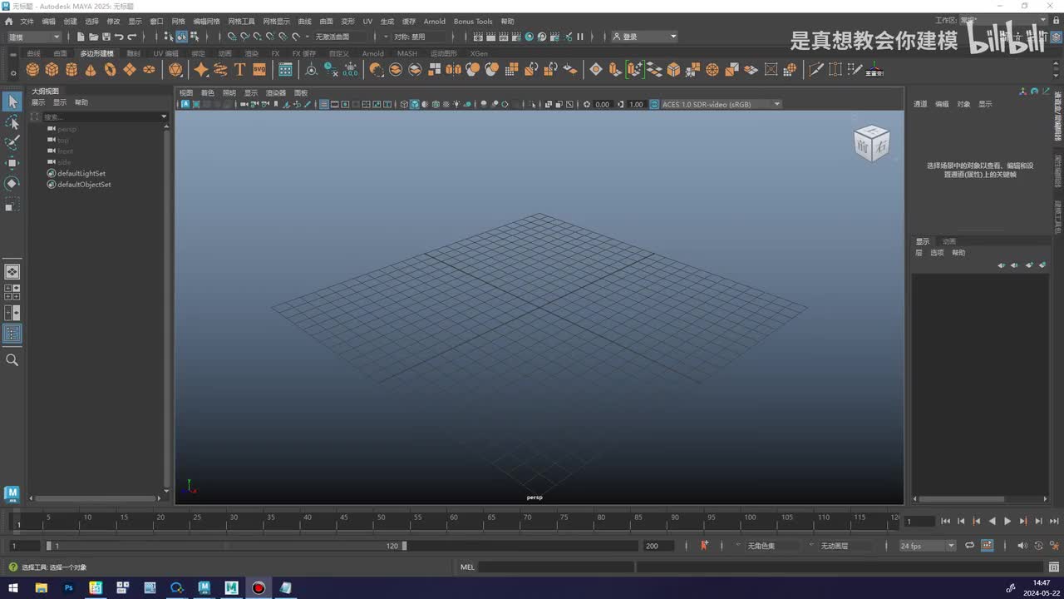The height and width of the screenshot is (599, 1064).
Task: Click the redo arrow icon
Action: 131,37
